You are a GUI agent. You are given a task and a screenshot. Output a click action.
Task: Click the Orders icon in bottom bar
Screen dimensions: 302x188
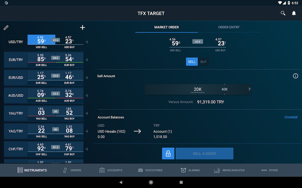65,170
